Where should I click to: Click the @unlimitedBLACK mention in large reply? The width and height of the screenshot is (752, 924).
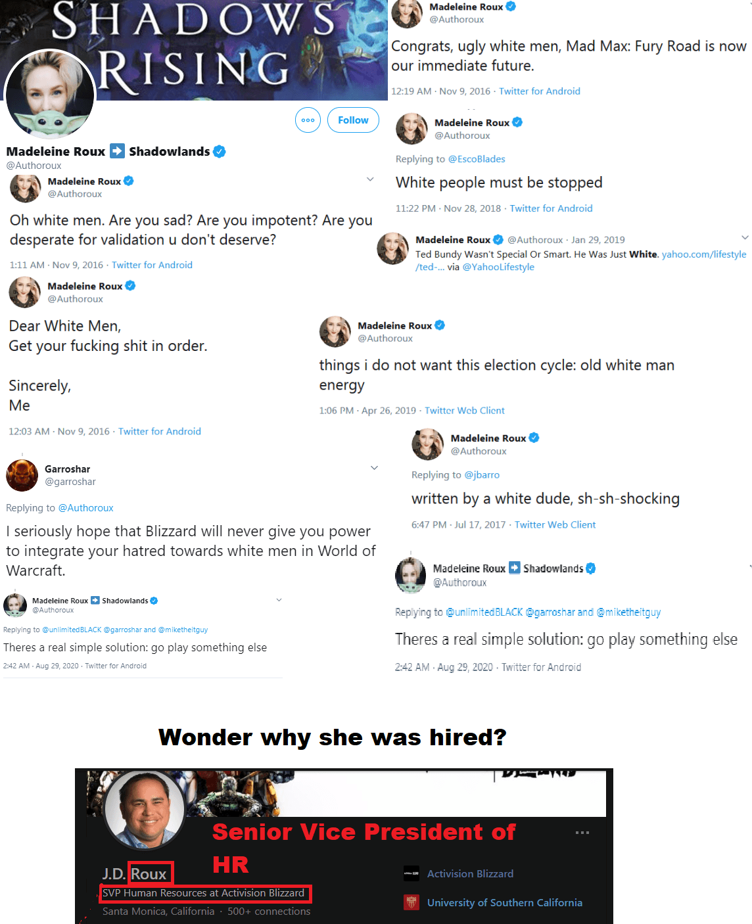(484, 612)
